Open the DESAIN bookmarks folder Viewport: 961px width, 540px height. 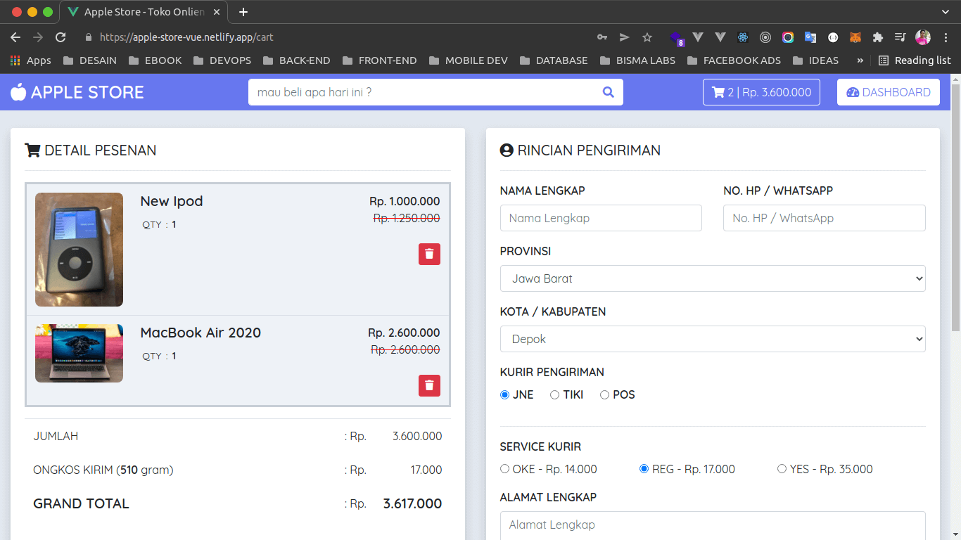[x=90, y=60]
